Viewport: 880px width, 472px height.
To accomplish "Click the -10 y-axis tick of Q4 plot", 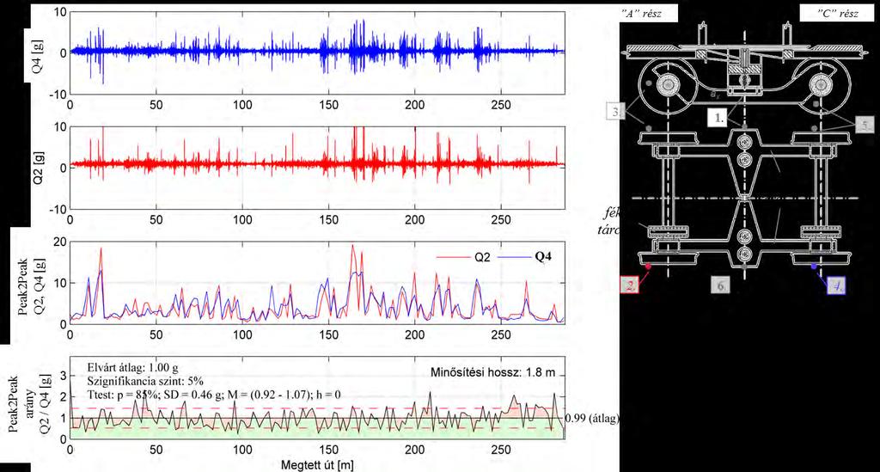I will (x=57, y=95).
